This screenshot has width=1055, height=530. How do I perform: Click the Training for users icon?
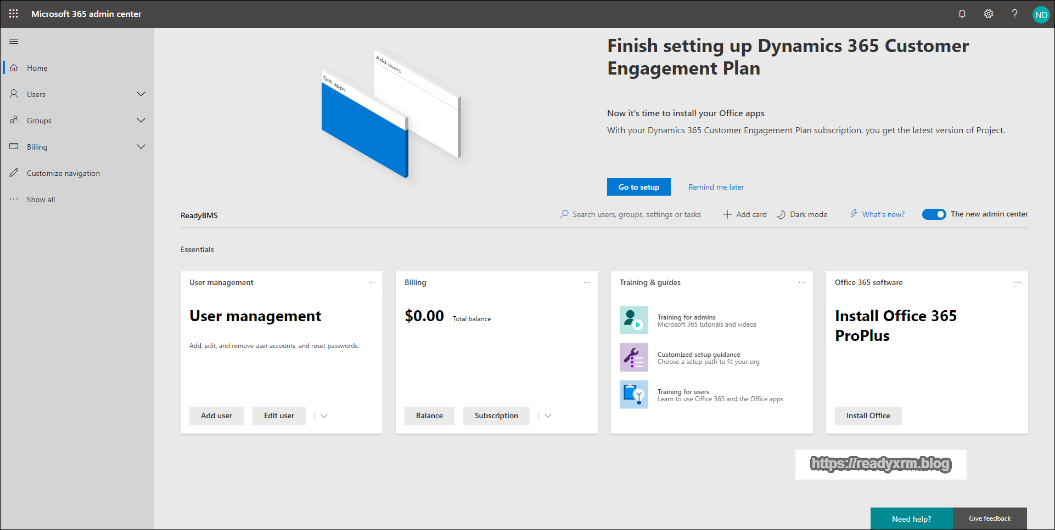(x=633, y=395)
